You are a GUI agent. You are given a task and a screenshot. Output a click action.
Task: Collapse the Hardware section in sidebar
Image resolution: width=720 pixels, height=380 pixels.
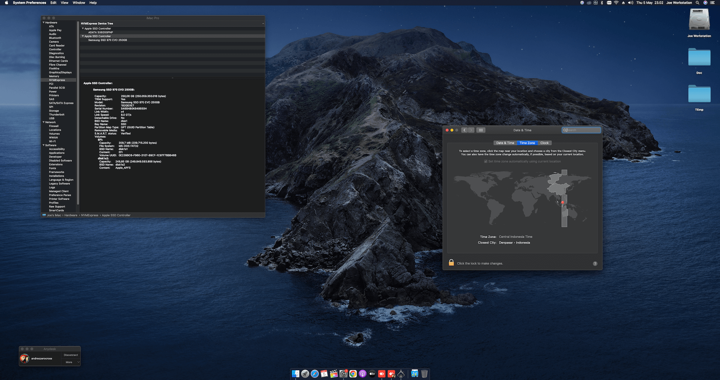click(43, 23)
